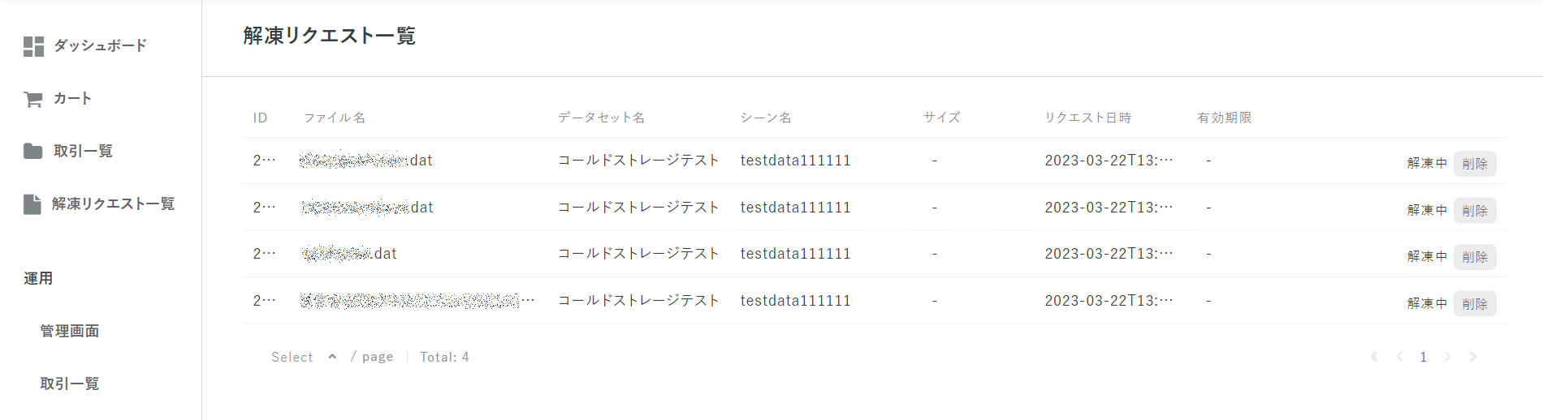Open 取引一覧 under the 運用 section

coord(70,384)
